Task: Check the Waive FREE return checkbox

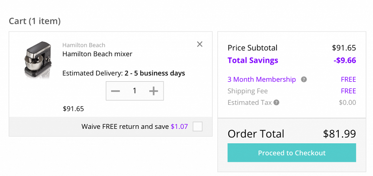Action: coord(197,127)
